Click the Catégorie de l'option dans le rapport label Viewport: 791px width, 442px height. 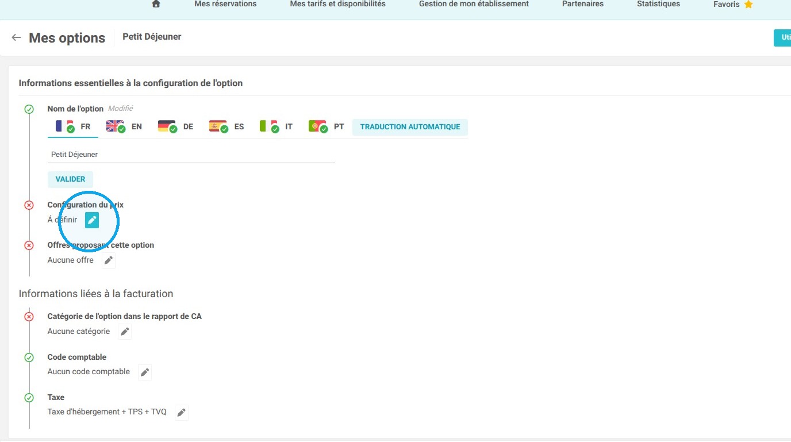coord(124,316)
